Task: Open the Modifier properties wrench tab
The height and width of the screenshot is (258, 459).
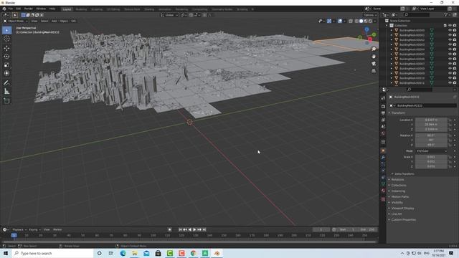Action: tap(383, 158)
